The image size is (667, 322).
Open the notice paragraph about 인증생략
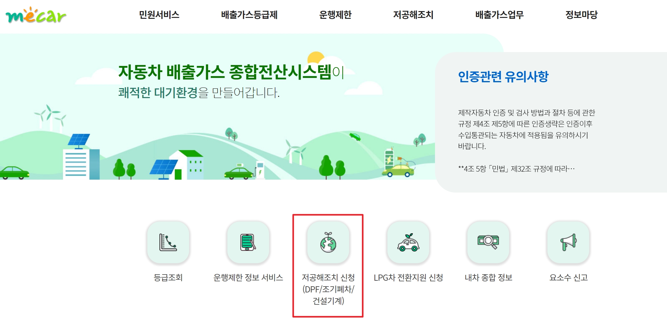[x=526, y=129]
